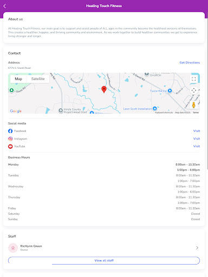Click the YouTube logo icon
The image size is (208, 277).
tap(10, 147)
